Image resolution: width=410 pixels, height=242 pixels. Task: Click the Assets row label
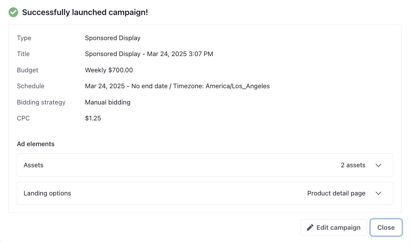point(33,165)
